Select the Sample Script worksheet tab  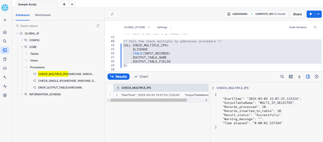(x=37, y=4)
